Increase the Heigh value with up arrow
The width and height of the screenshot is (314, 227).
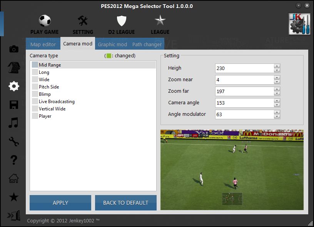tap(277, 66)
